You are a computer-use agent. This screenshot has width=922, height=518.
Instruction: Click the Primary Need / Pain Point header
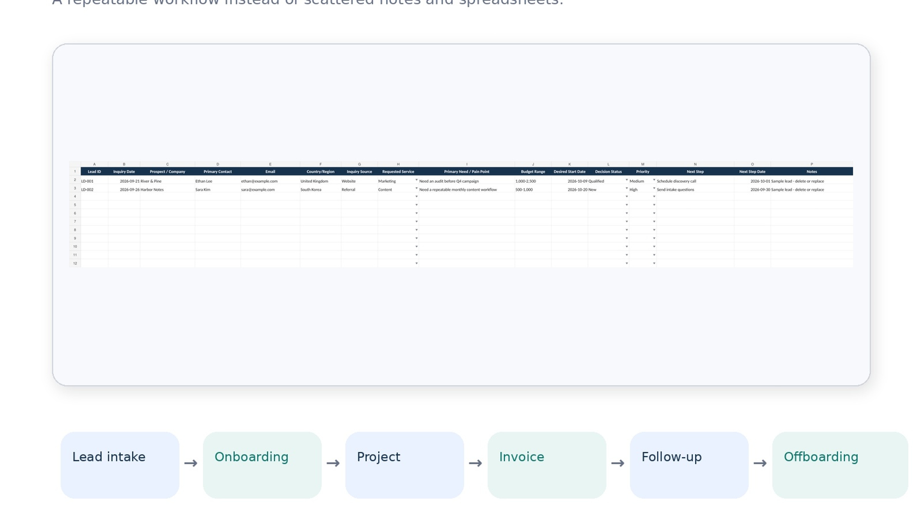pos(467,172)
